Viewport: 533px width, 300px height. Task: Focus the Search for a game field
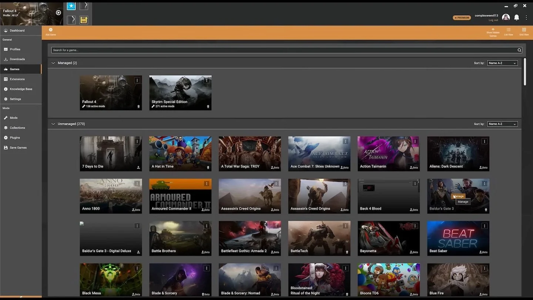pos(284,50)
